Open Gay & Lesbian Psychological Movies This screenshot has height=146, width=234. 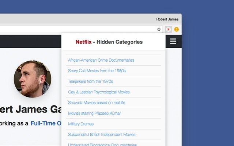99,92
